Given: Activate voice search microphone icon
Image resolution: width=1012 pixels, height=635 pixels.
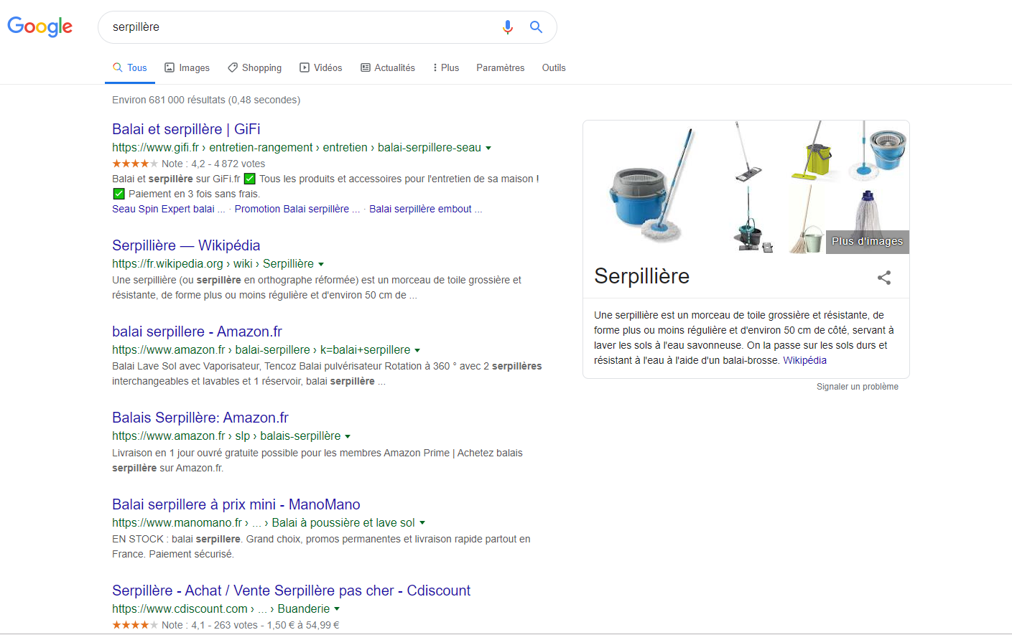Looking at the screenshot, I should [x=508, y=27].
